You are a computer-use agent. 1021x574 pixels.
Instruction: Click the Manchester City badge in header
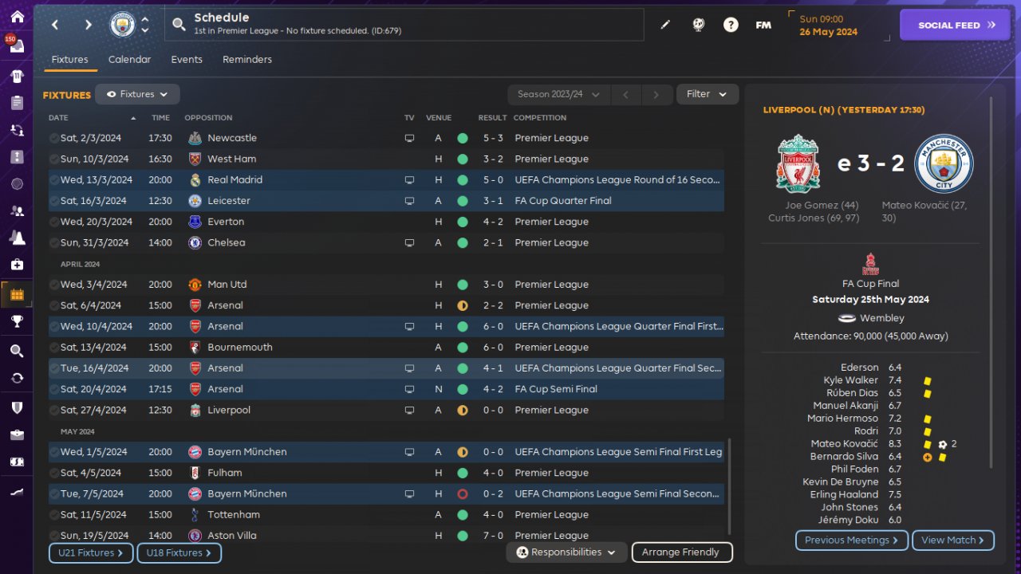point(123,25)
